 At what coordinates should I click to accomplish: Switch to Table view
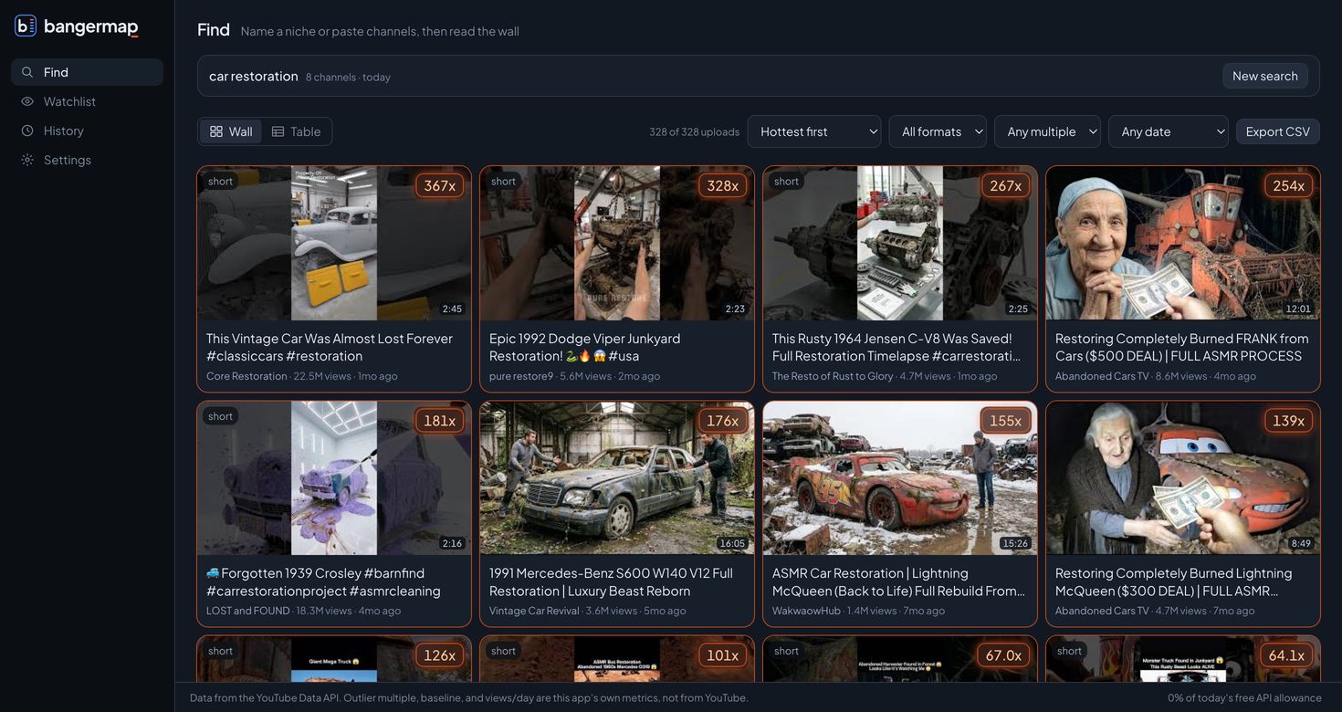click(x=296, y=131)
